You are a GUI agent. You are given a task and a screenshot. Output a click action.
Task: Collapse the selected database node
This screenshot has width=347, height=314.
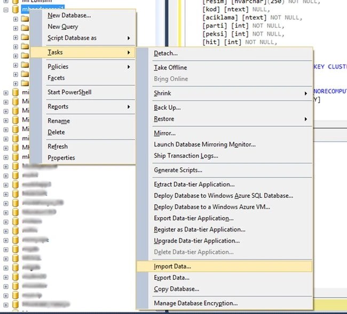pos(6,10)
